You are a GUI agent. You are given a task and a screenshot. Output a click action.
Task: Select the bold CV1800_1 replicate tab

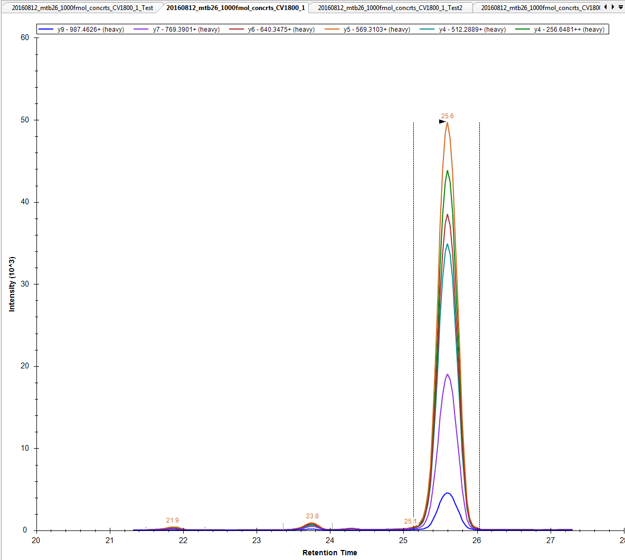235,8
